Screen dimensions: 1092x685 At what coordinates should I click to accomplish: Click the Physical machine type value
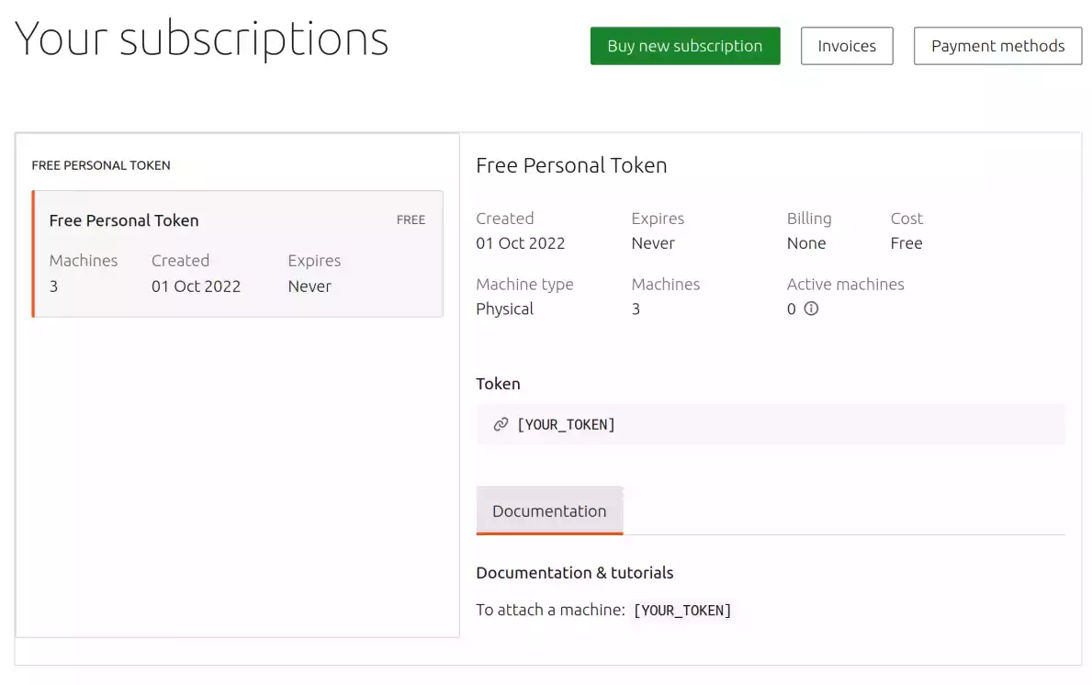coord(504,309)
